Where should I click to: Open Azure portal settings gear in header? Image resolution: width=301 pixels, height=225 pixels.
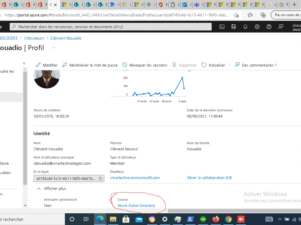tap(257, 27)
